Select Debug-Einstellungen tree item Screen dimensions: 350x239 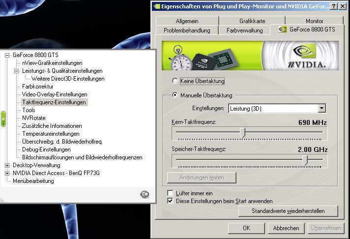46,149
